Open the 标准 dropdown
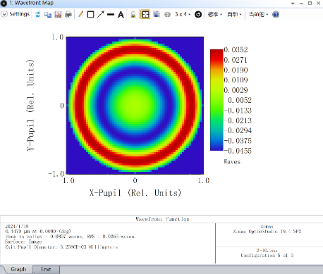Screen dimensions: 323x274 coord(215,15)
